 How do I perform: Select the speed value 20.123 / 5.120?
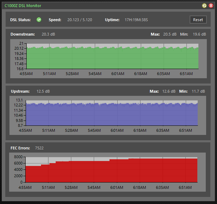click(80, 20)
